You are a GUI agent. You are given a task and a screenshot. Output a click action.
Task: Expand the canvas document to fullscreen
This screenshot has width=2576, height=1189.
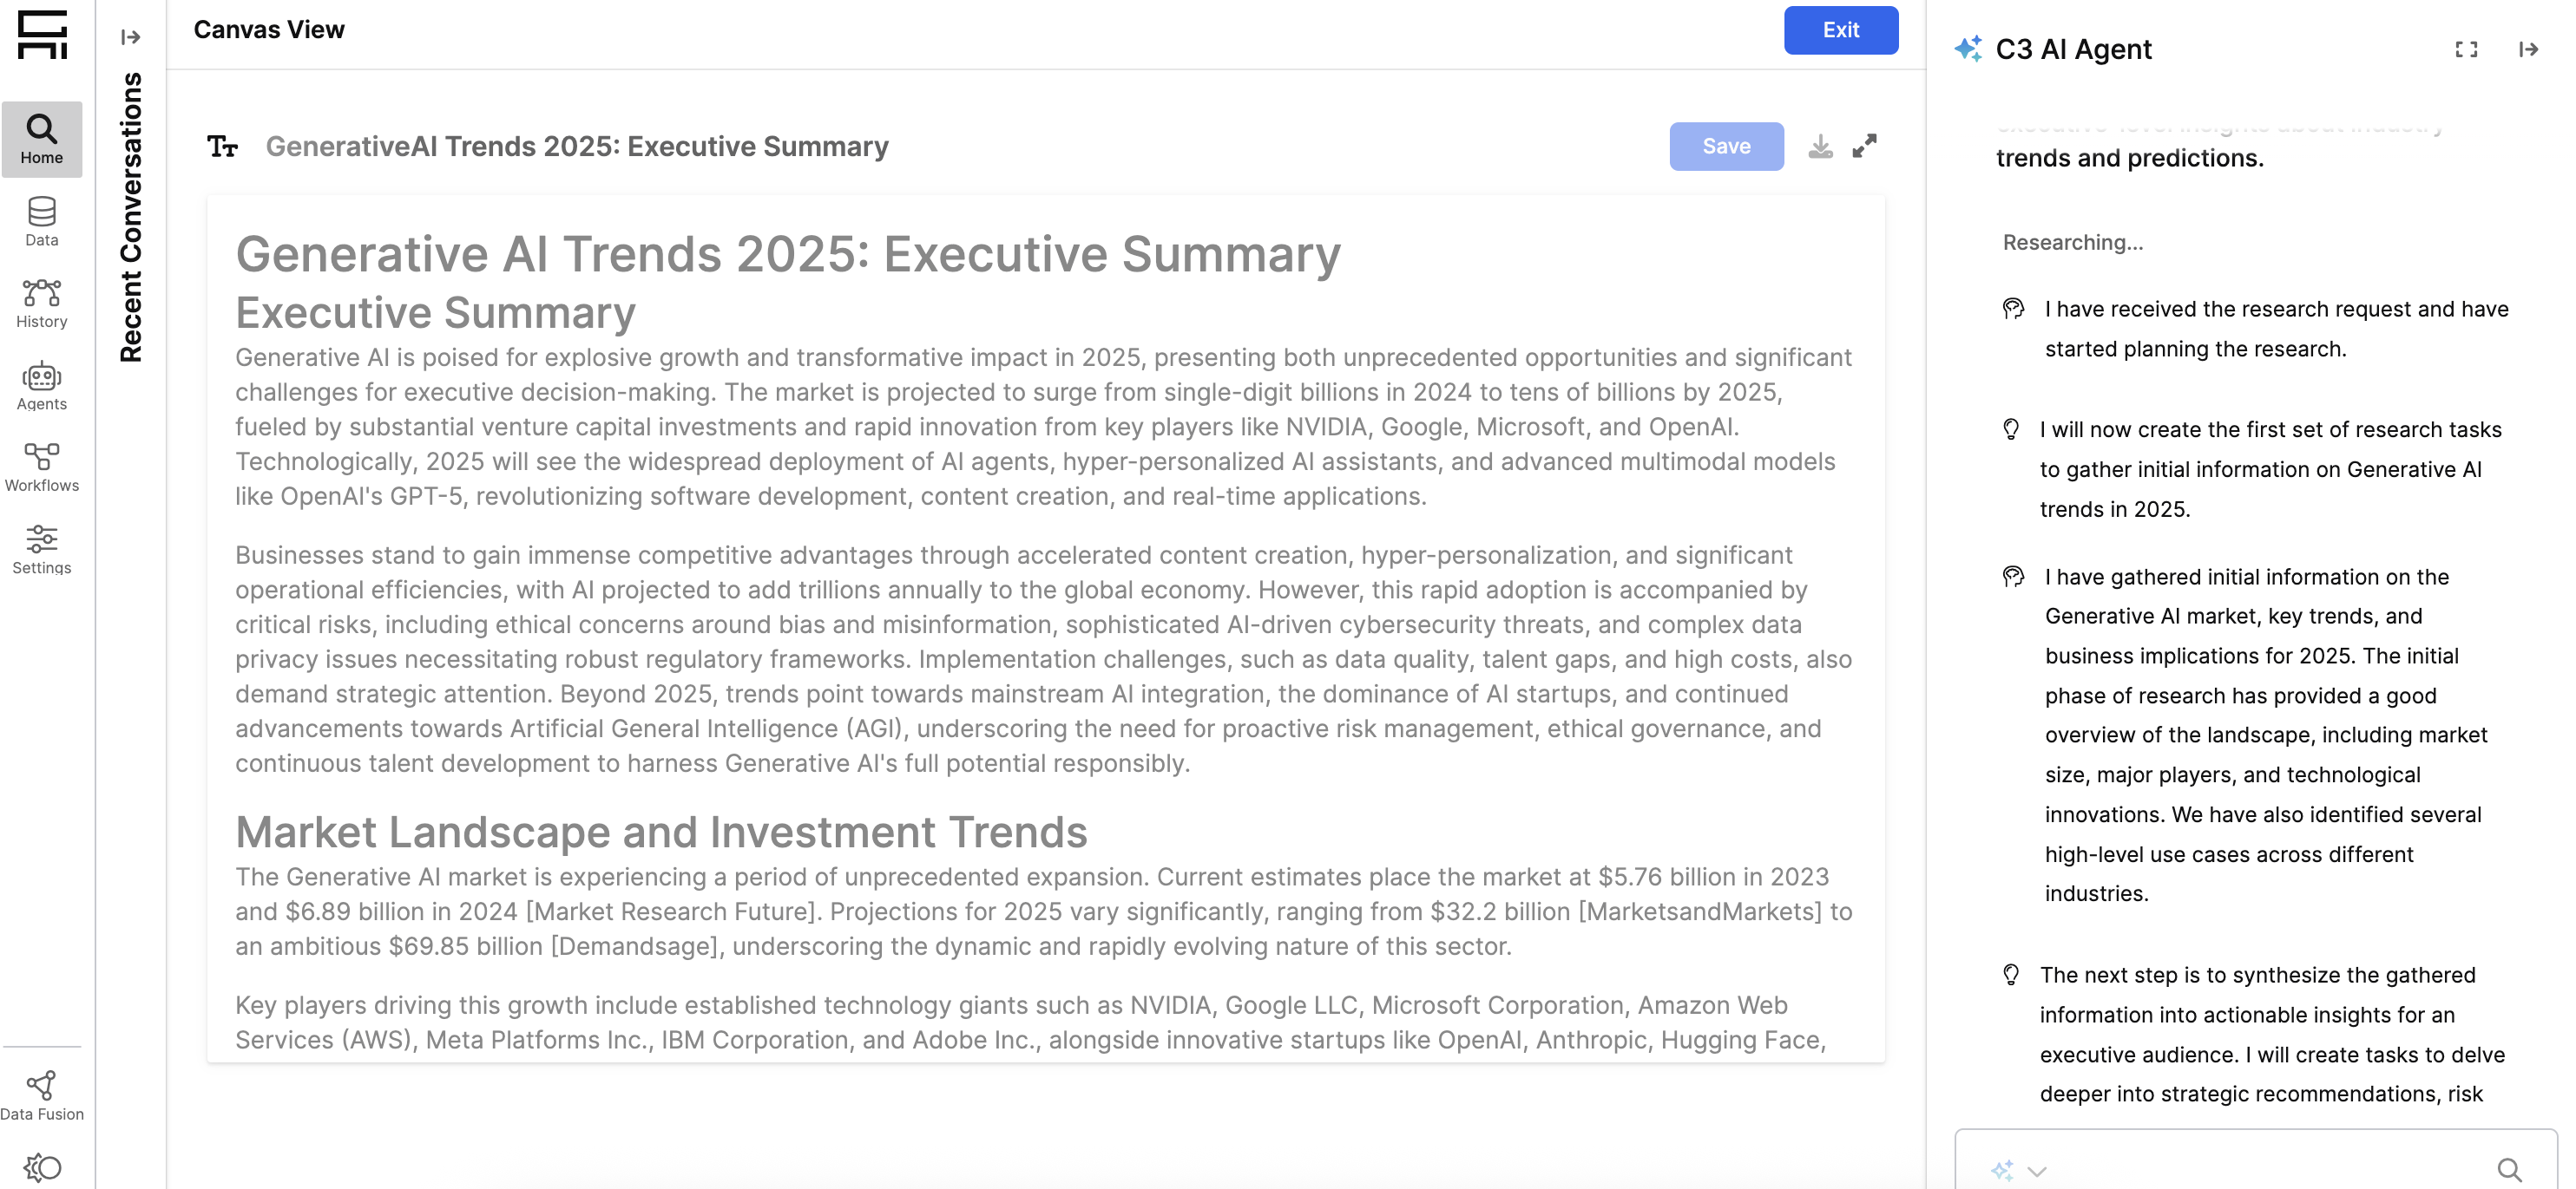pyautogui.click(x=1864, y=147)
